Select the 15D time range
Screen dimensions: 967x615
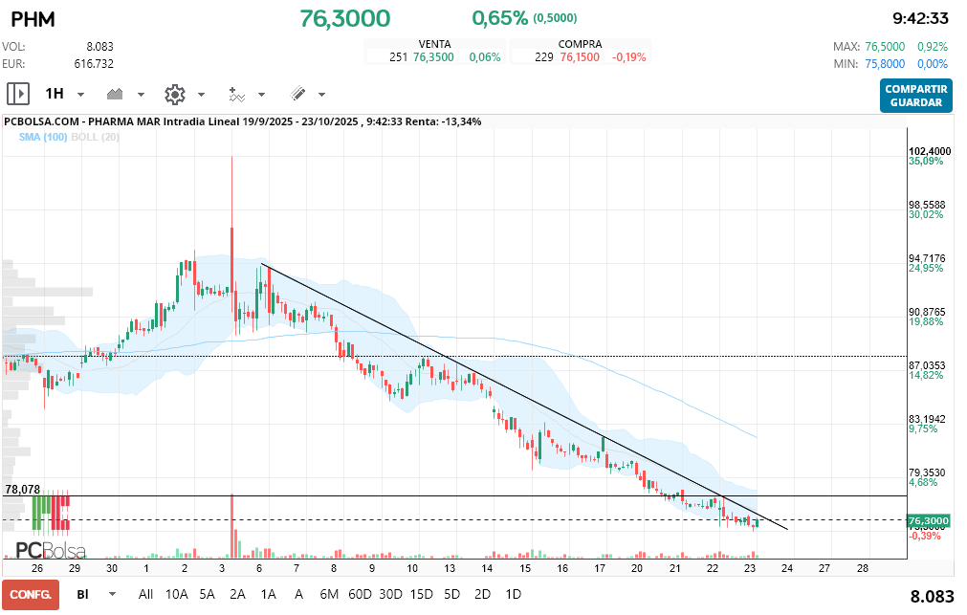coord(421,595)
